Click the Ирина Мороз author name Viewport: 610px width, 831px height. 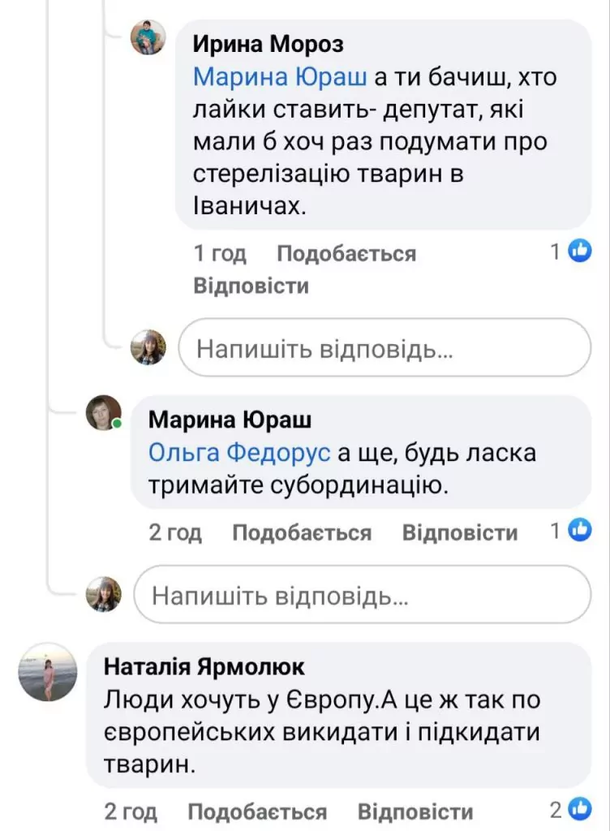(x=268, y=44)
